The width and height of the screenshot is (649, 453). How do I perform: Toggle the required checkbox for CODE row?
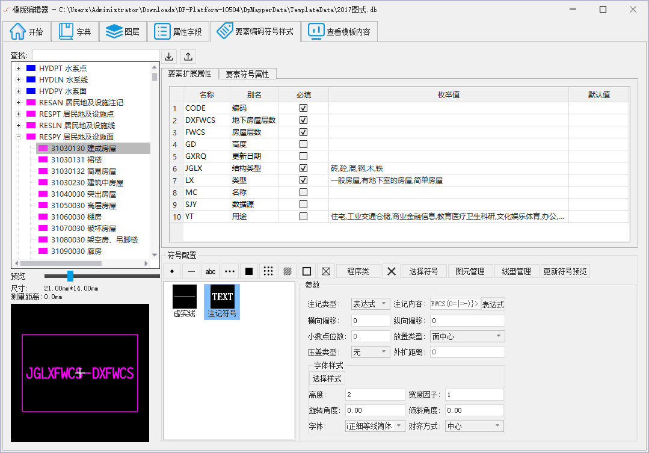click(x=303, y=108)
